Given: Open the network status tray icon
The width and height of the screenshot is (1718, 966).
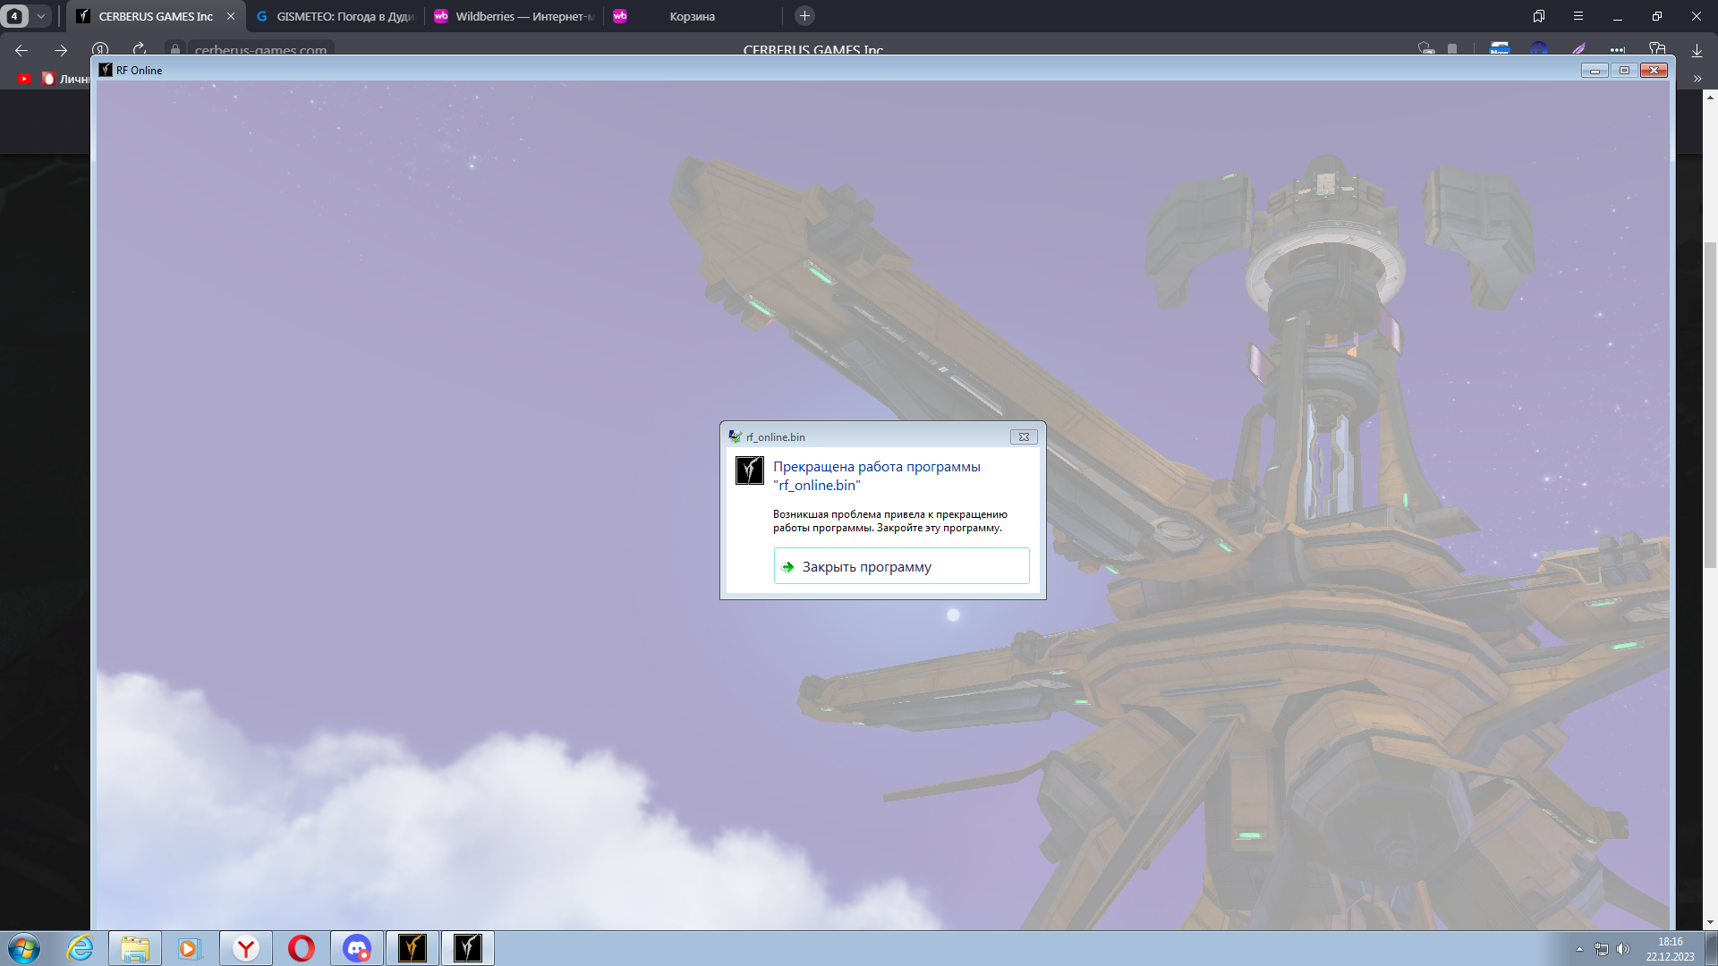Looking at the screenshot, I should coord(1602,949).
